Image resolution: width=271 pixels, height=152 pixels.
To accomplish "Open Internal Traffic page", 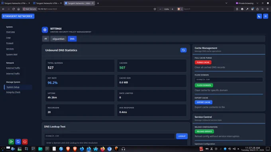I will click(x=13, y=74).
